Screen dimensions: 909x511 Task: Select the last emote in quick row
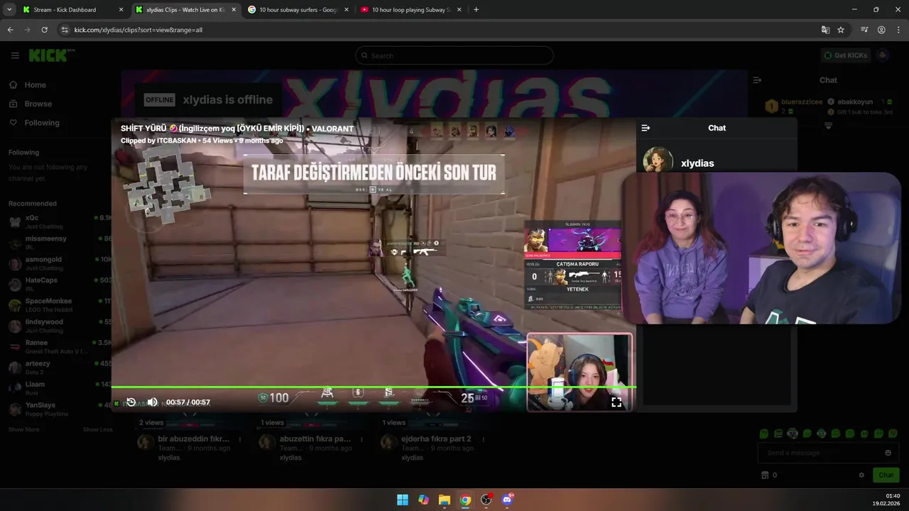(x=893, y=433)
